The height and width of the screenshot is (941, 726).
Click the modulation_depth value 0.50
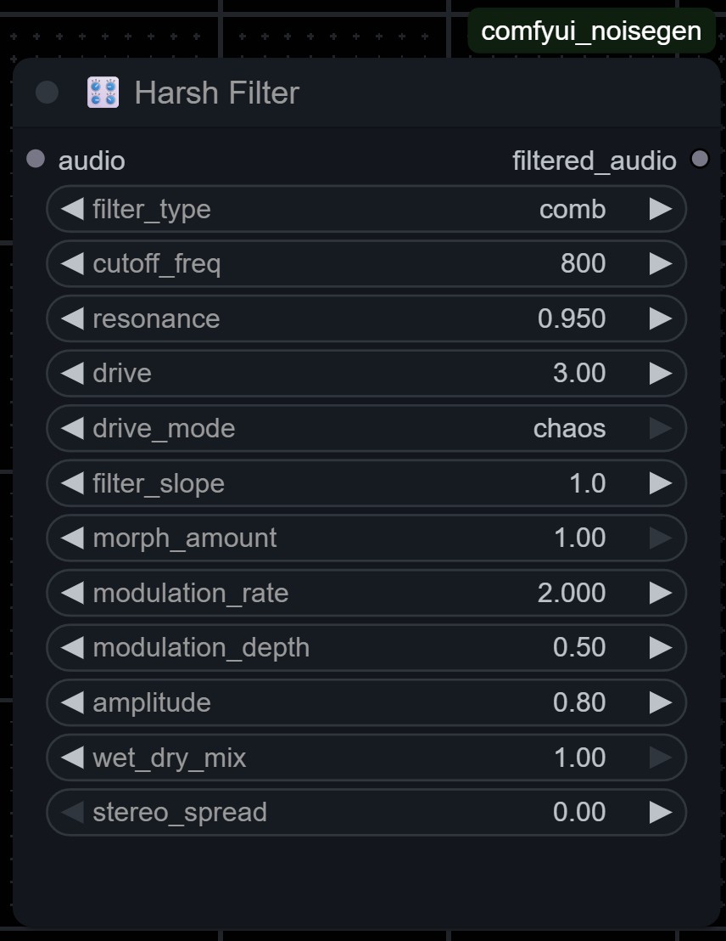(x=579, y=647)
